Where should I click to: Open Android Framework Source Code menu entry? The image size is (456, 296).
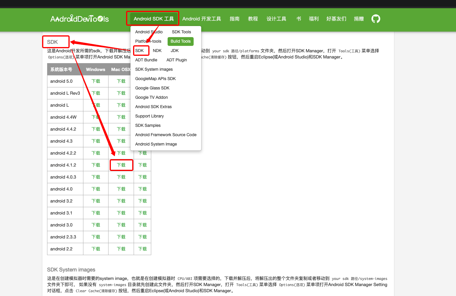166,135
